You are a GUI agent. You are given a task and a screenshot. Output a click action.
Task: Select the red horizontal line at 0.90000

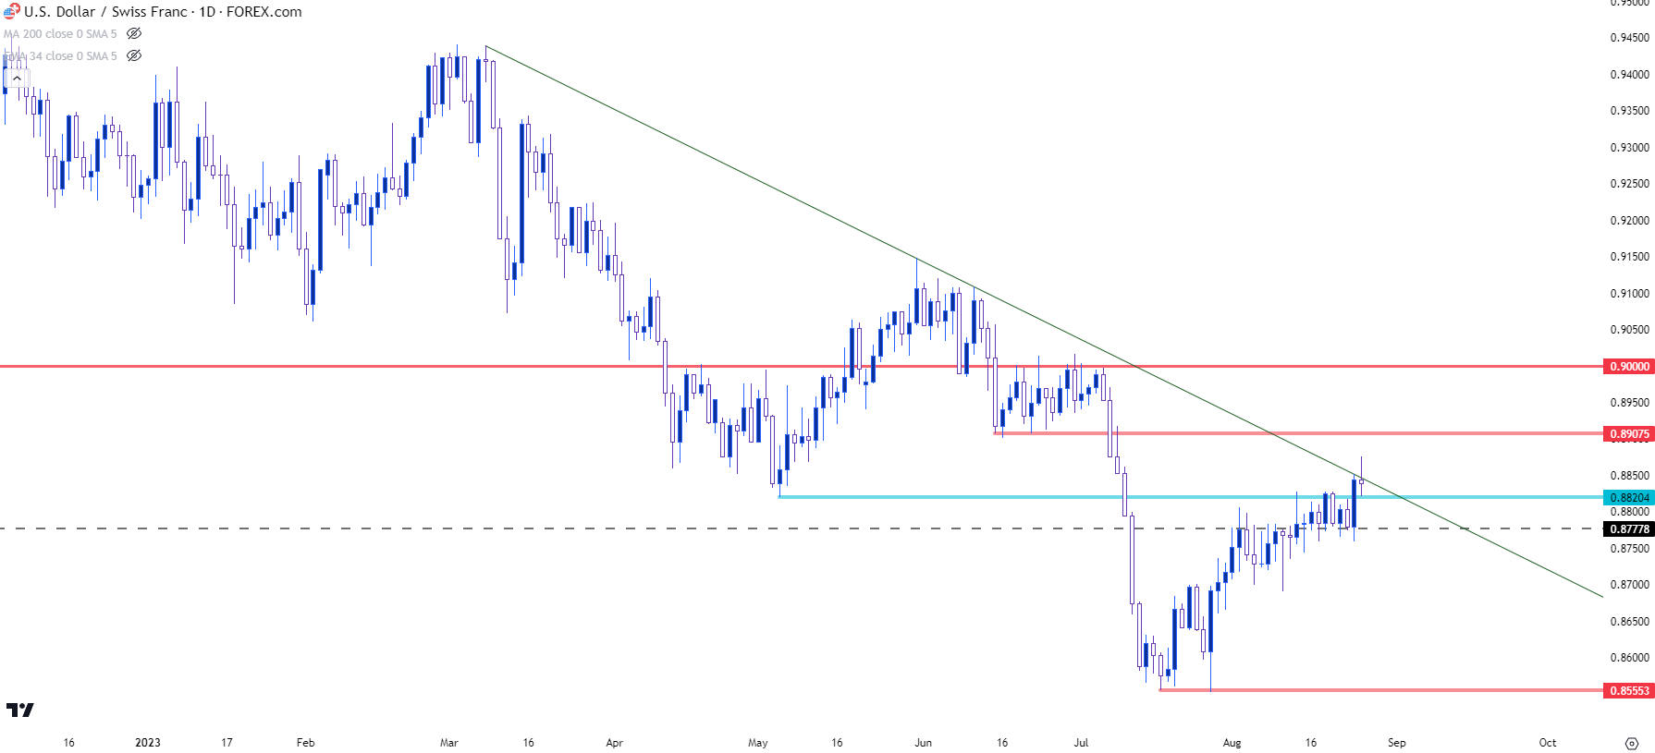(802, 367)
